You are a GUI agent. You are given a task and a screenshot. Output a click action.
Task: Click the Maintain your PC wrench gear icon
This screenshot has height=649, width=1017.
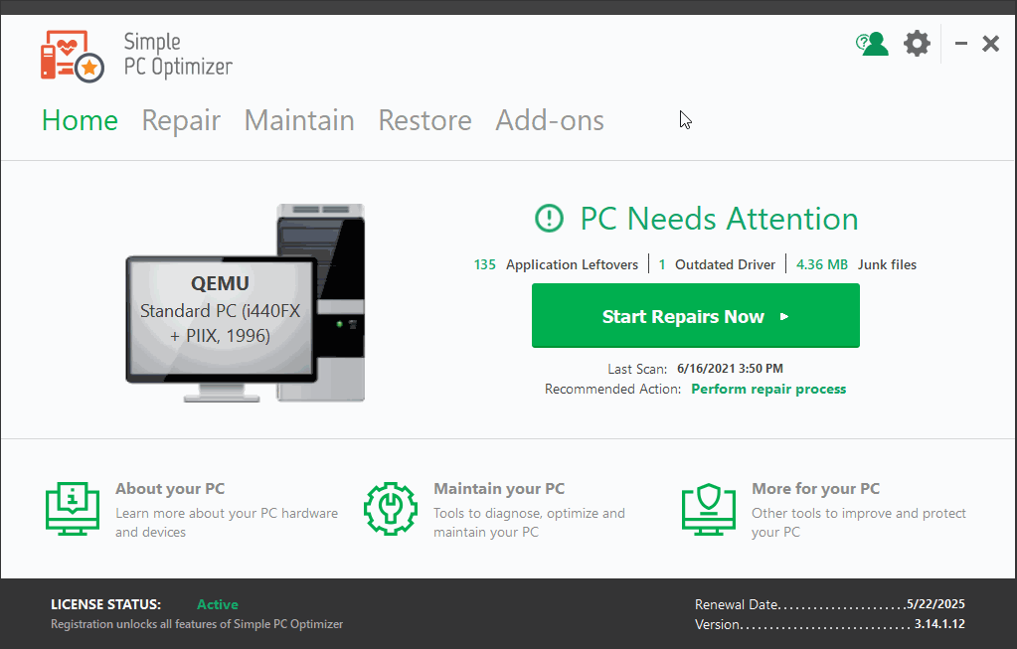click(x=391, y=508)
